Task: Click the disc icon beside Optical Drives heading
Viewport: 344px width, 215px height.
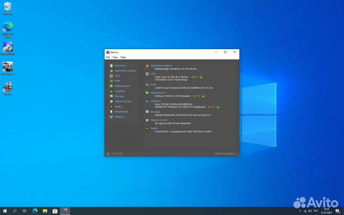Action: pyautogui.click(x=147, y=120)
